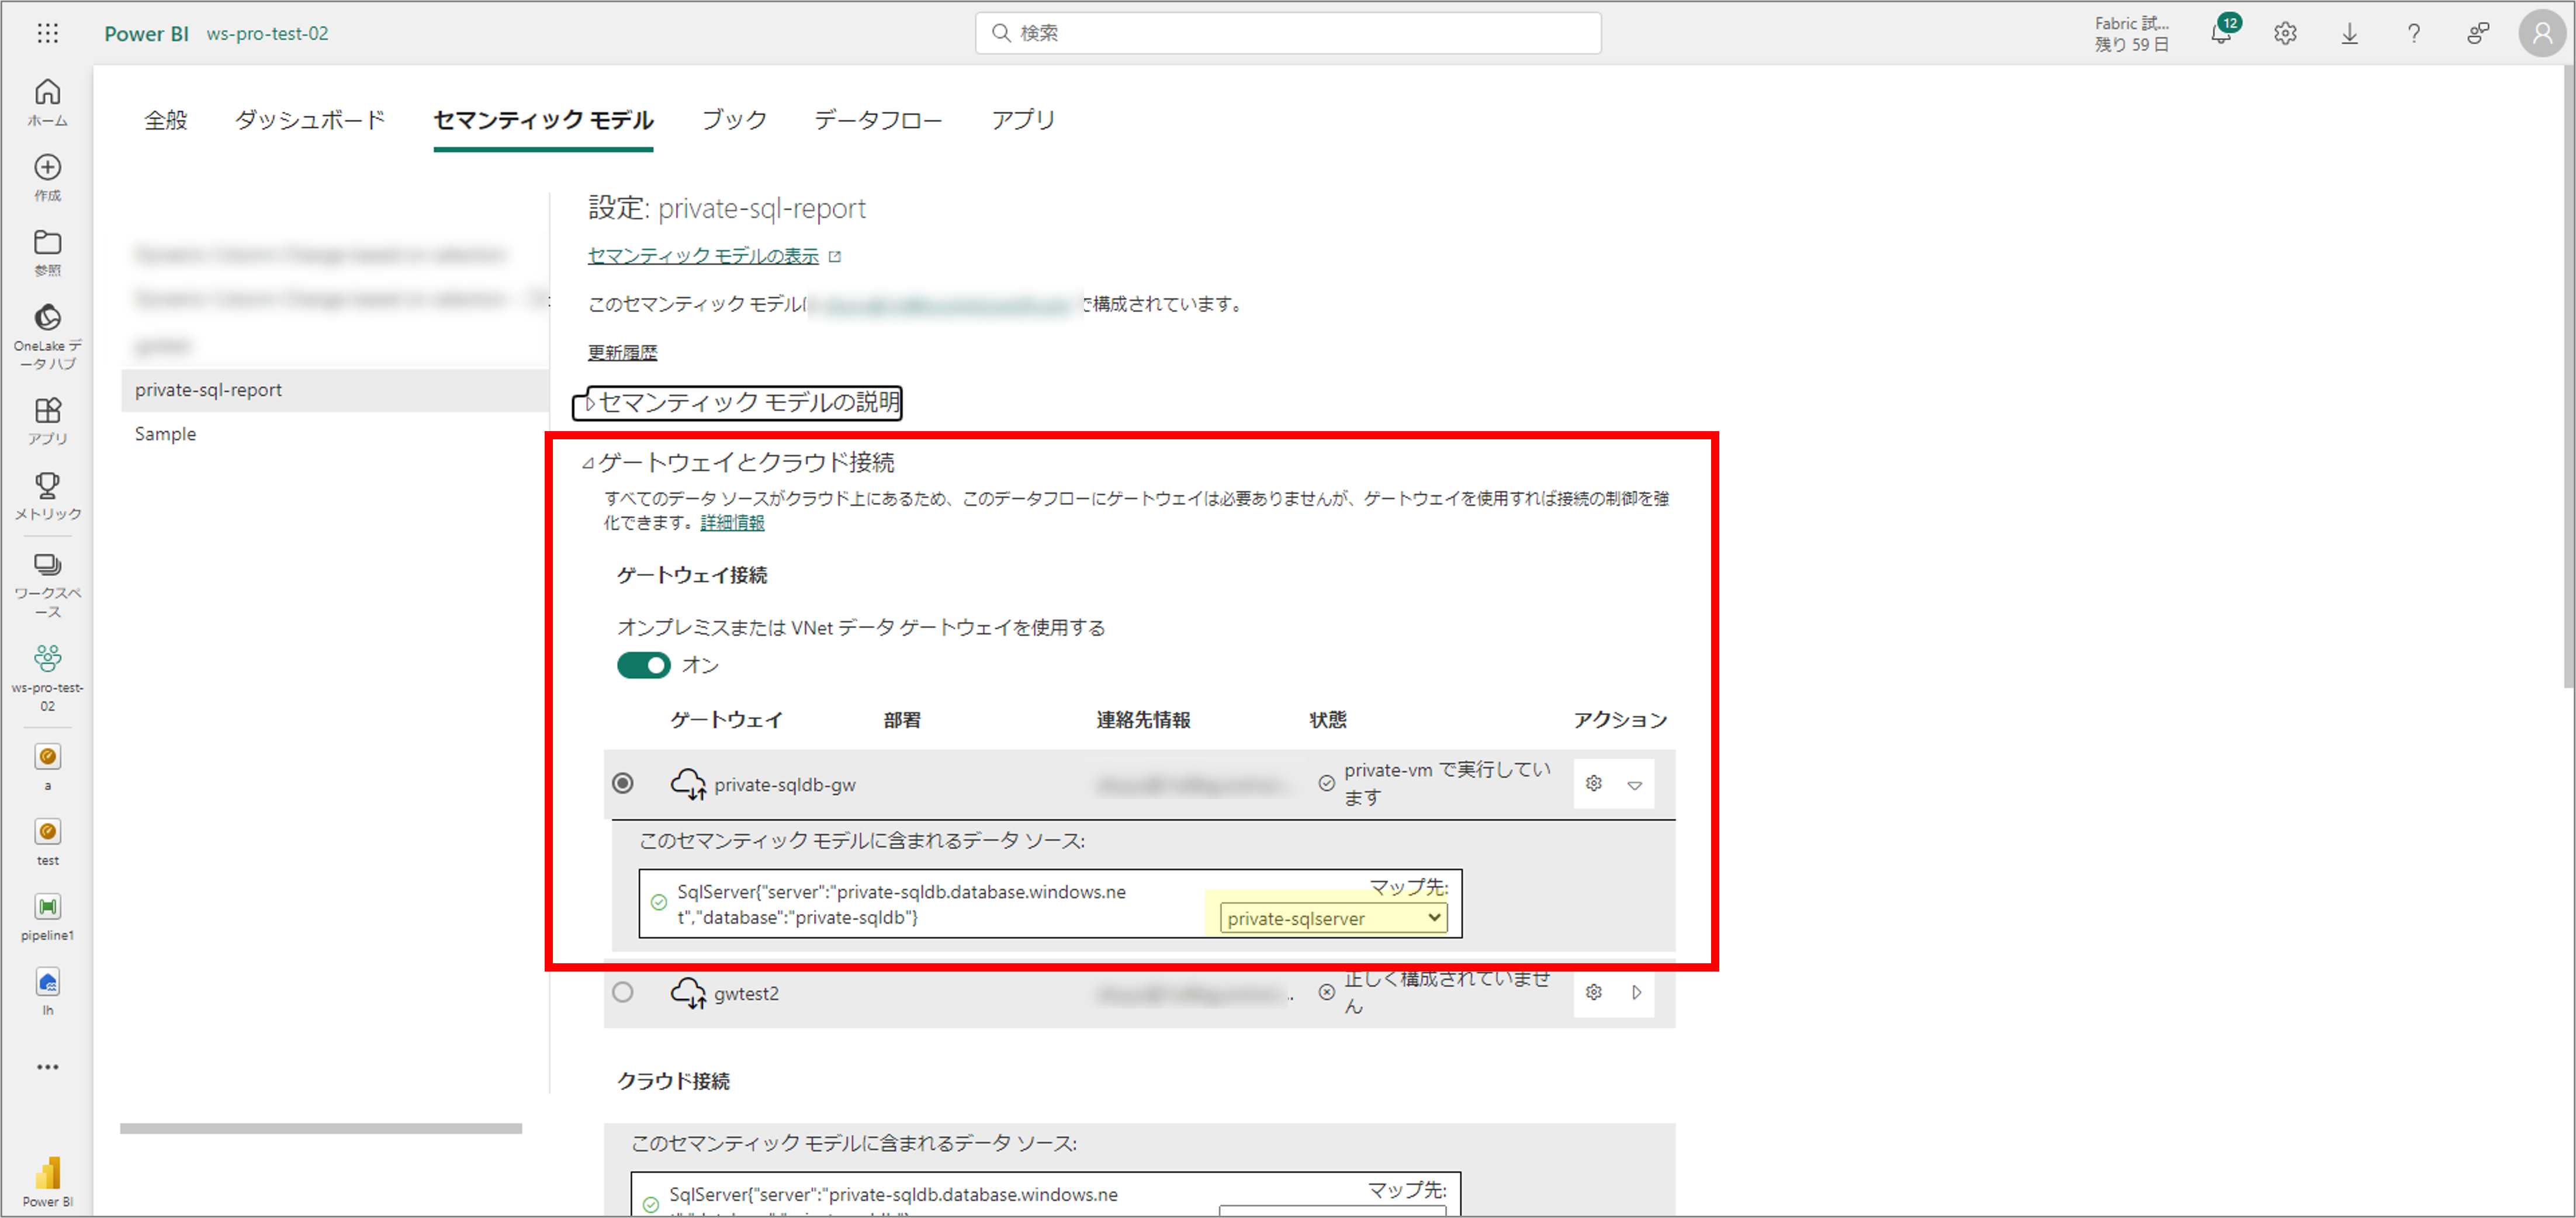The height and width of the screenshot is (1218, 2576).
Task: Select gwtest2 gateway radio button
Action: (623, 992)
